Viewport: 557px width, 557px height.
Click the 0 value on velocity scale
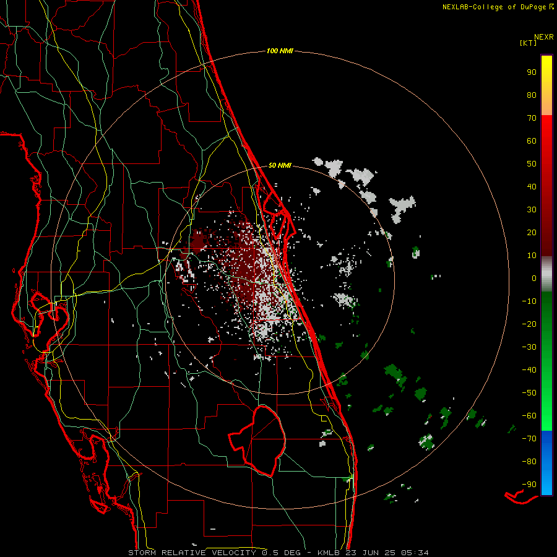[534, 278]
